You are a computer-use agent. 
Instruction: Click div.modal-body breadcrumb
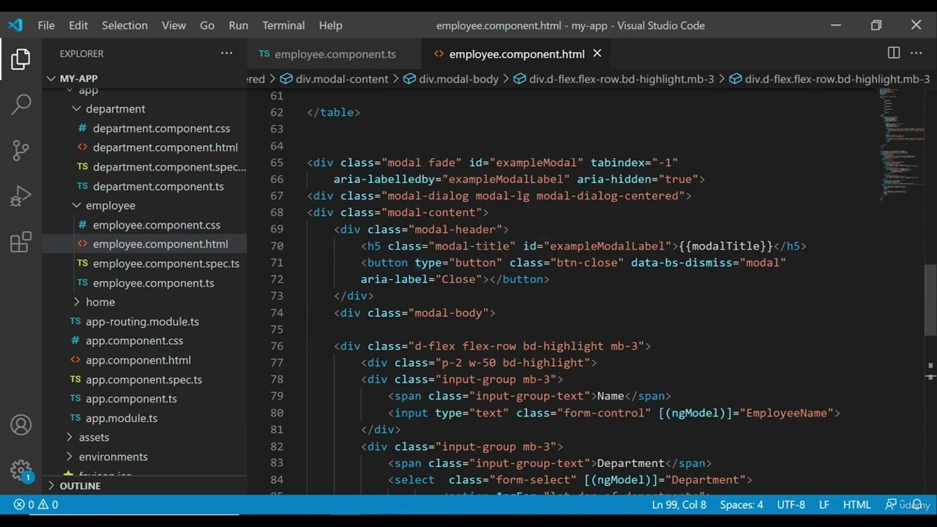(450, 79)
